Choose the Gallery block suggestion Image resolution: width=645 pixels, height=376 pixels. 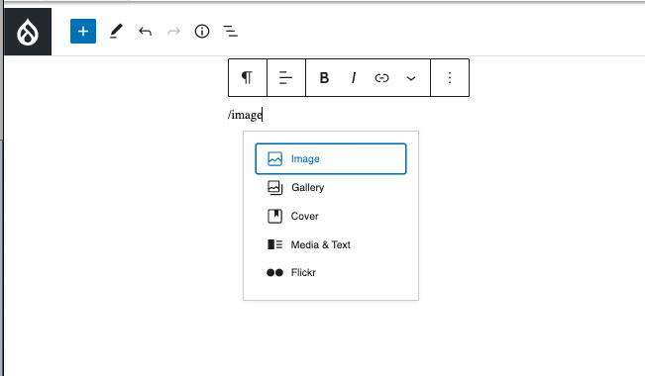[331, 187]
